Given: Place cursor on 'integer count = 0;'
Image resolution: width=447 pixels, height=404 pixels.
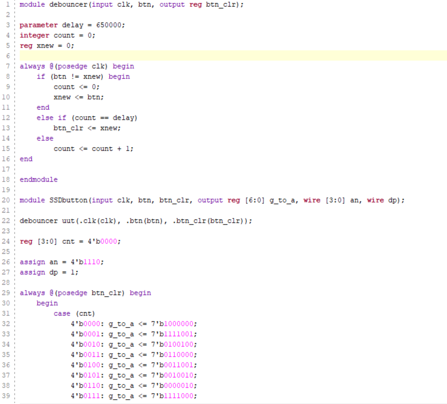Looking at the screenshot, I should 57,36.
